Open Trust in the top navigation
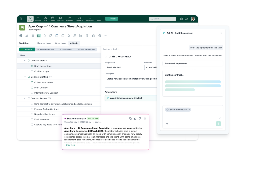This screenshot has width=256, height=169. coord(45,19)
